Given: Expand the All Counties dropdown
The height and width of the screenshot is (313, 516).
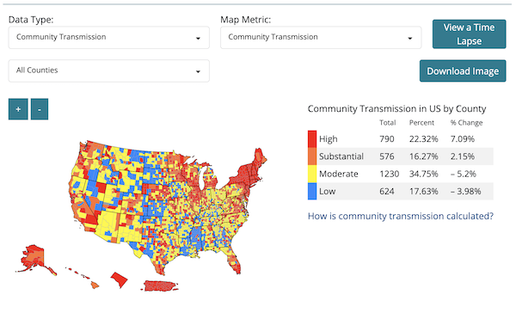Looking at the screenshot, I should 109,71.
